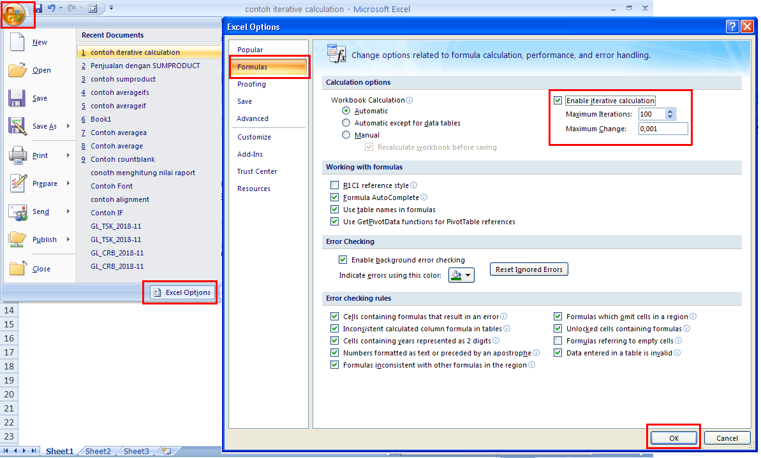Select Automatic workbook calculation radio button

[x=346, y=111]
